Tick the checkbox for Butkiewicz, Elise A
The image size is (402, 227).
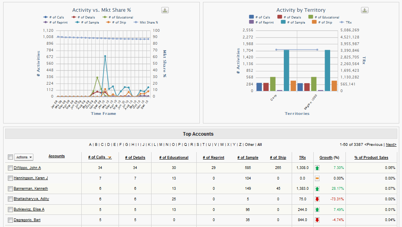pos(10,209)
